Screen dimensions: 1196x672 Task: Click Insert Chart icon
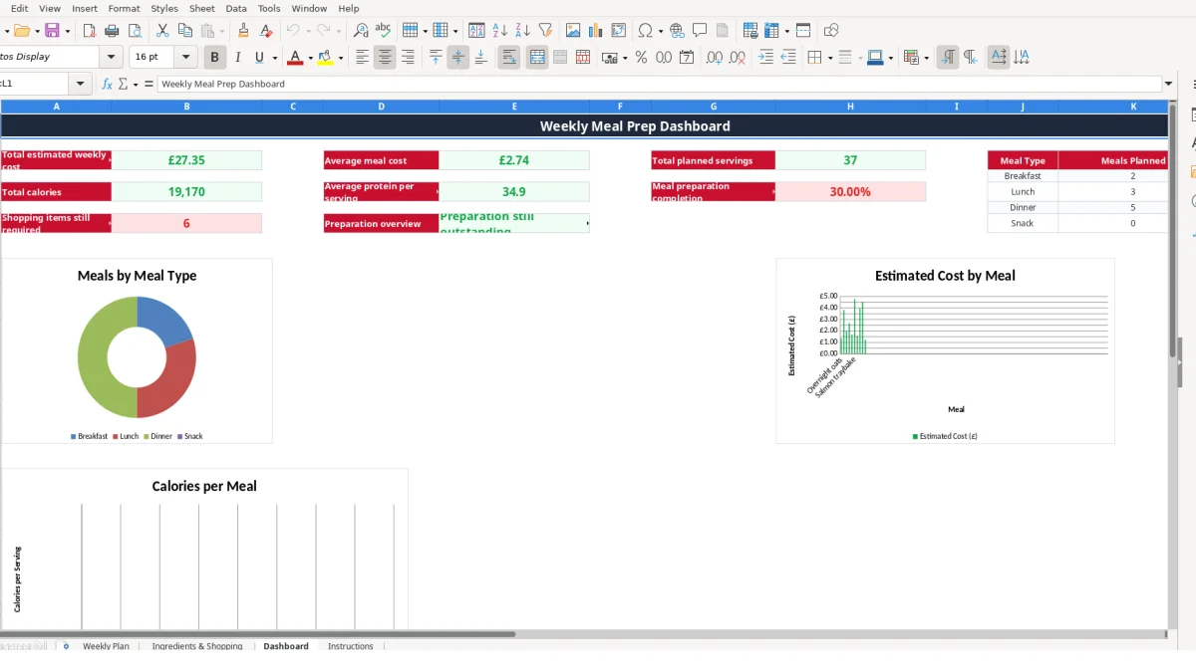coord(596,31)
